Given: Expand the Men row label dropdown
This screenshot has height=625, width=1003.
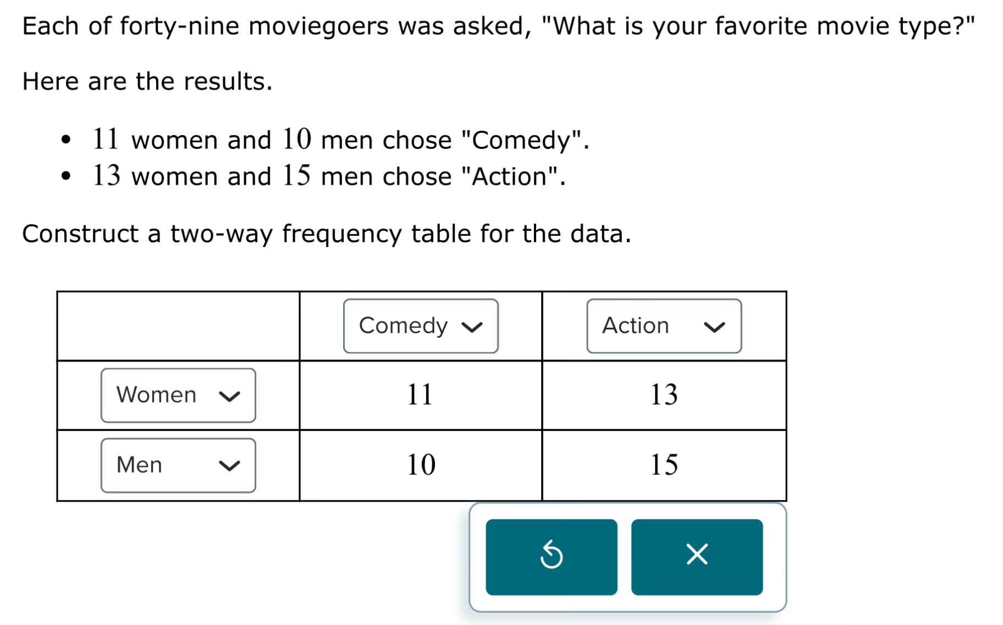Looking at the screenshot, I should (178, 465).
